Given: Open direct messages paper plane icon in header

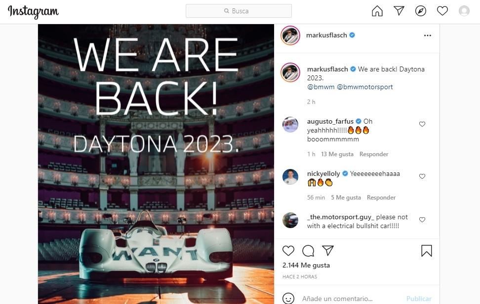Looking at the screenshot, I should (x=399, y=11).
